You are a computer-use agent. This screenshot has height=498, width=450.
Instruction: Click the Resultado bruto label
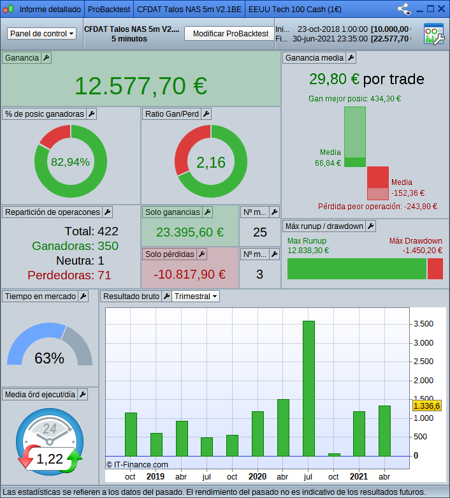pyautogui.click(x=131, y=296)
